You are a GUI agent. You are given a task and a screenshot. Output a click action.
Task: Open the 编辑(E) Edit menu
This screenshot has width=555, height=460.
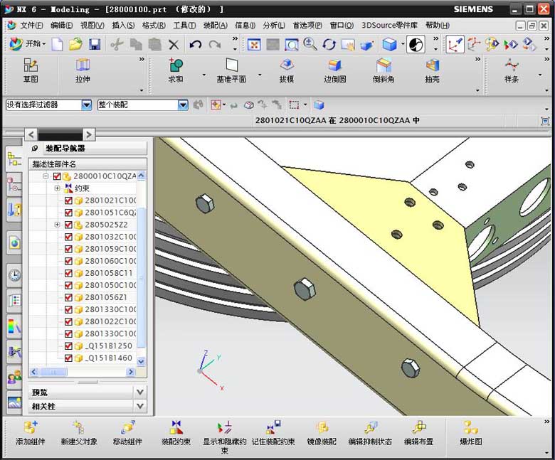click(x=62, y=25)
